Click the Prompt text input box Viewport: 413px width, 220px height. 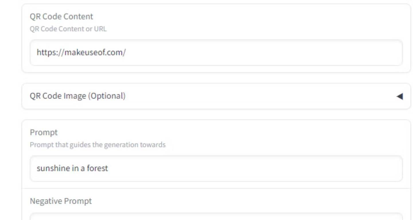216,169
